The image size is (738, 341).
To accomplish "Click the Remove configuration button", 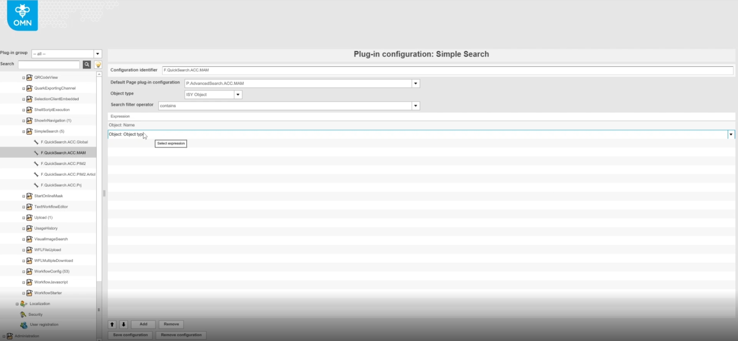I will tap(181, 335).
